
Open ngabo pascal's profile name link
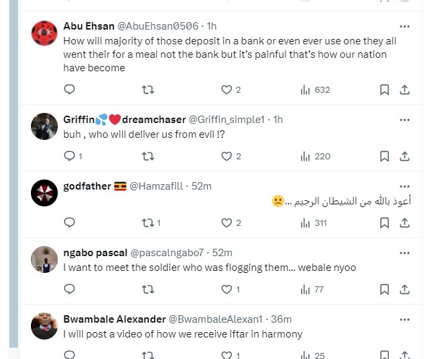click(95, 253)
